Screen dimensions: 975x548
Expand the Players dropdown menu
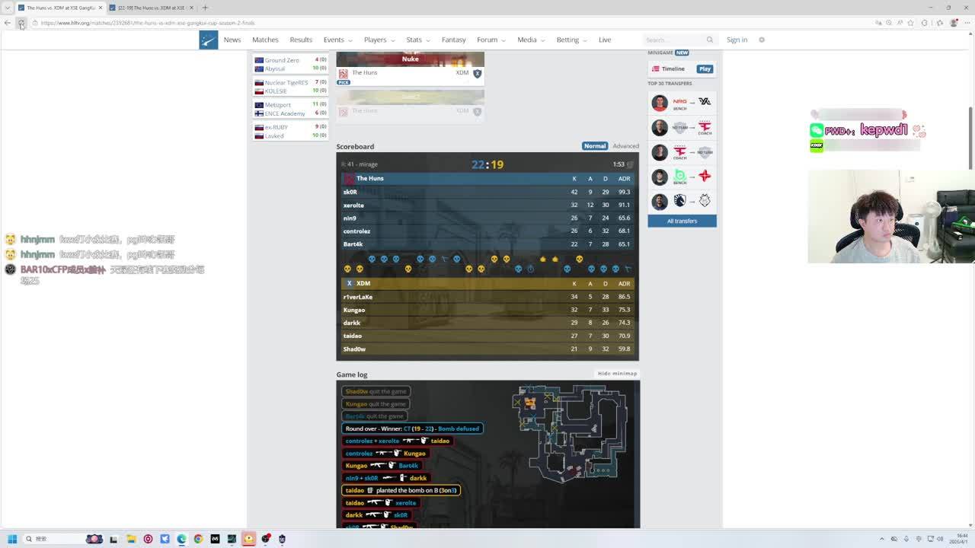click(379, 40)
